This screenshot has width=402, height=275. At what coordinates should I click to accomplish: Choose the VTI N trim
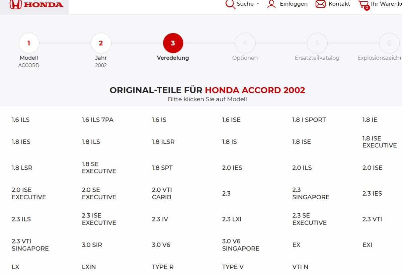(300, 267)
